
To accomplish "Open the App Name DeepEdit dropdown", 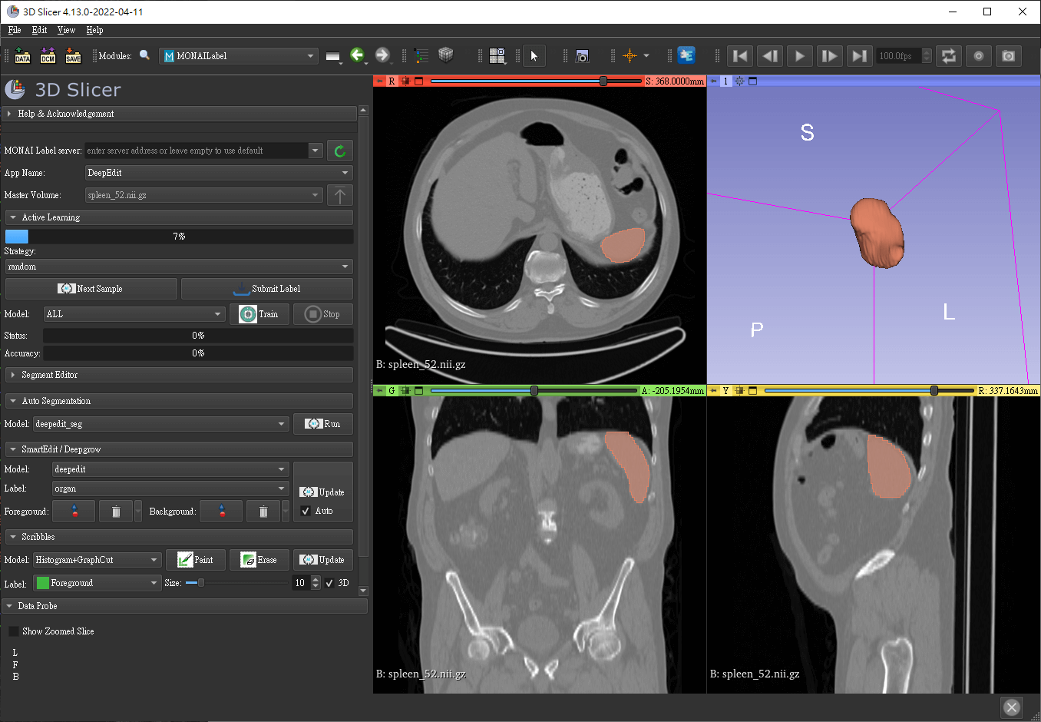I will [219, 173].
